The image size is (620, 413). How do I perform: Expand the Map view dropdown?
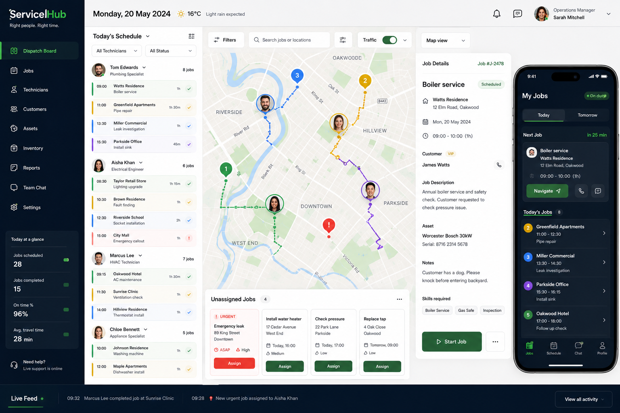pos(446,40)
